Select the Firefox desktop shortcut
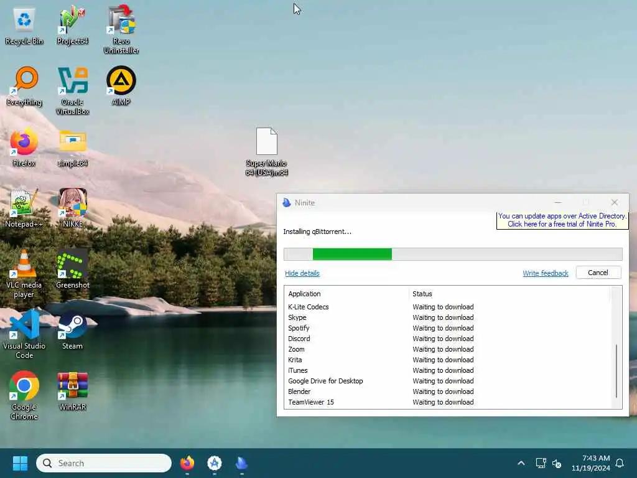637x478 pixels. pos(24,147)
